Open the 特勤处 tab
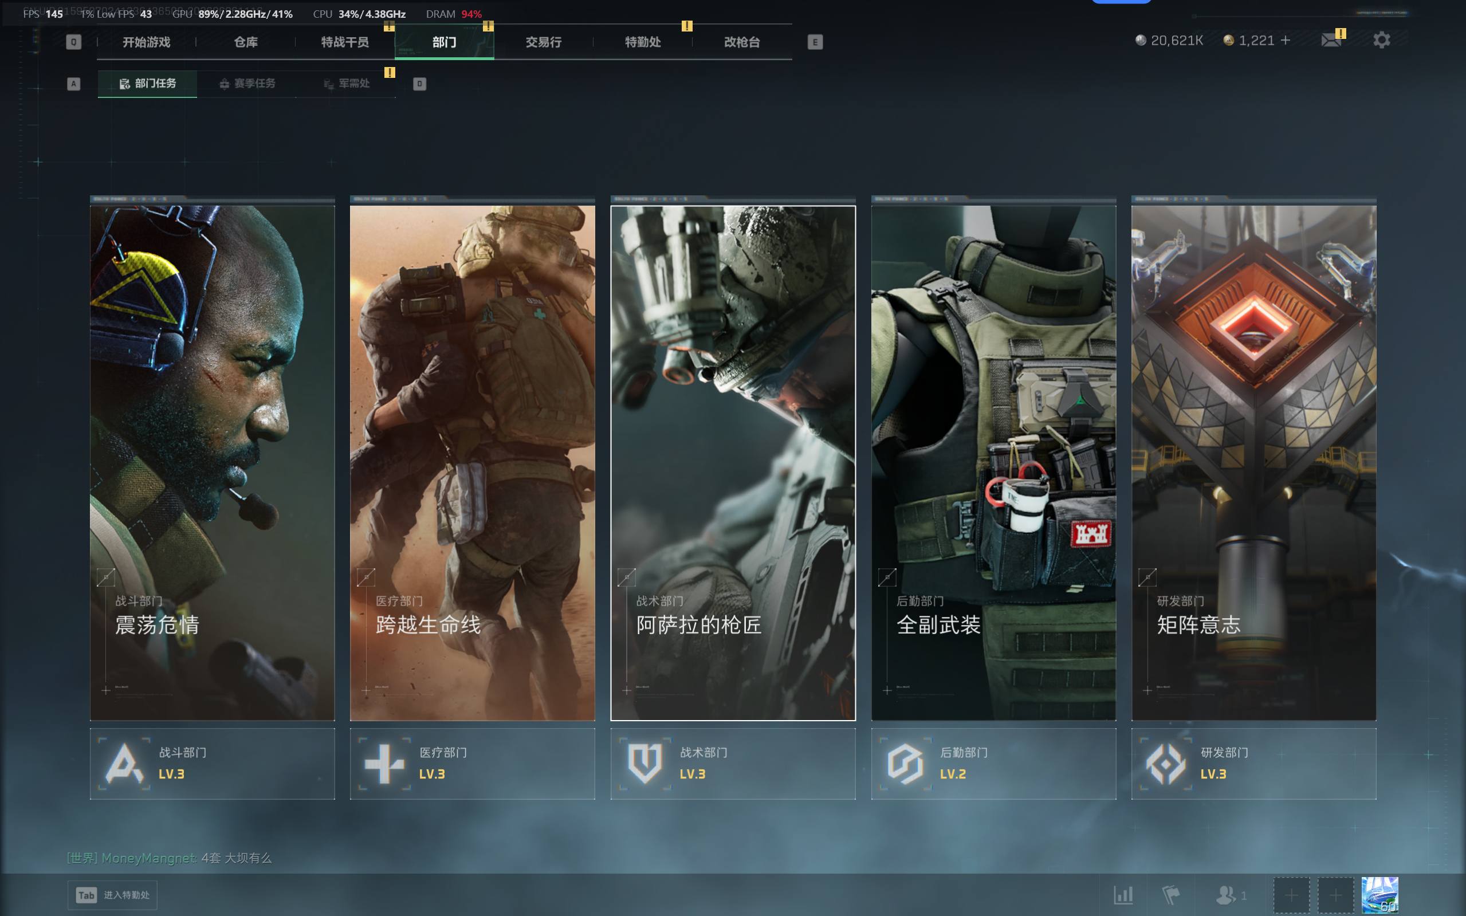Screen dimensions: 1466x916 [x=643, y=42]
